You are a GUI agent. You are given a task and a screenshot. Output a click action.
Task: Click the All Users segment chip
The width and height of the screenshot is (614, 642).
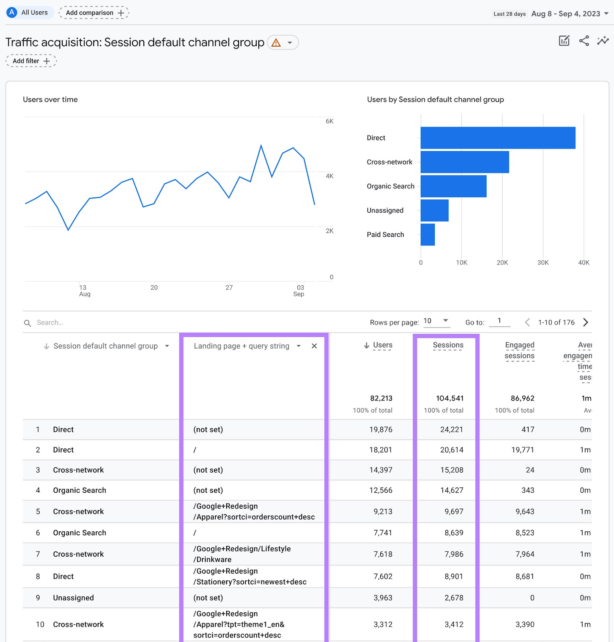pyautogui.click(x=30, y=12)
